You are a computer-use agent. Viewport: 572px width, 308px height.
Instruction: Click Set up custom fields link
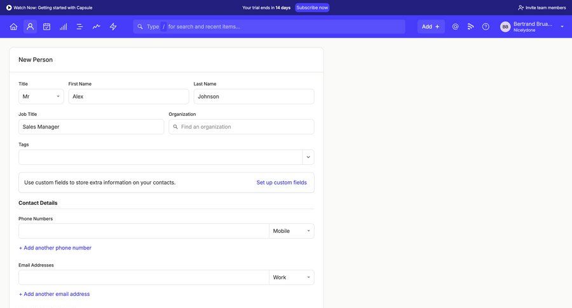pos(282,183)
